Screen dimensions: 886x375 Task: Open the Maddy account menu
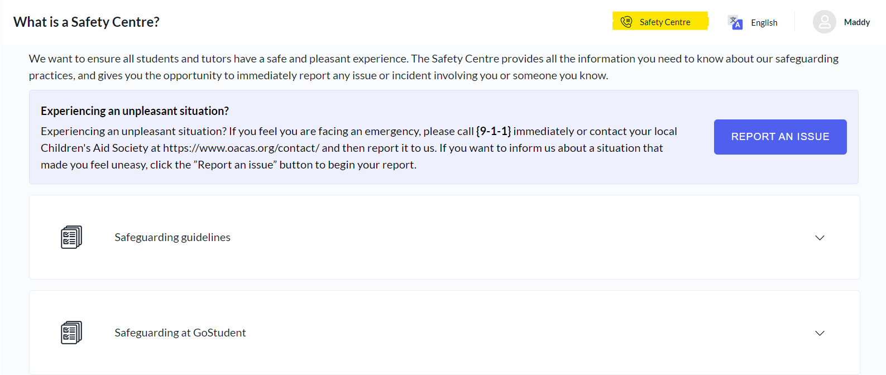(x=856, y=22)
